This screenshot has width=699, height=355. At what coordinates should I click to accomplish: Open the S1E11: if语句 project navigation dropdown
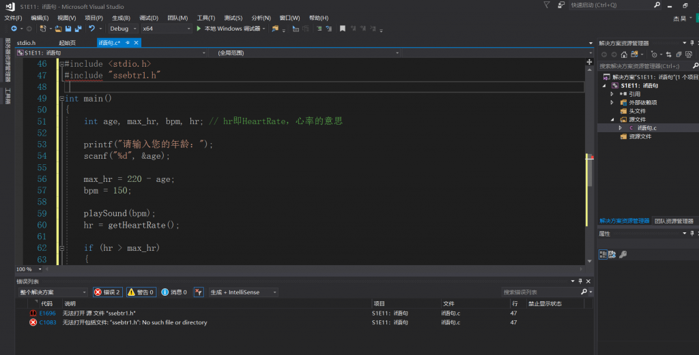[x=111, y=53]
